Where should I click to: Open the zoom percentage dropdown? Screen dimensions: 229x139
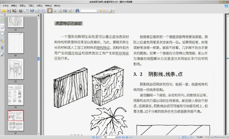(x=206, y=137)
